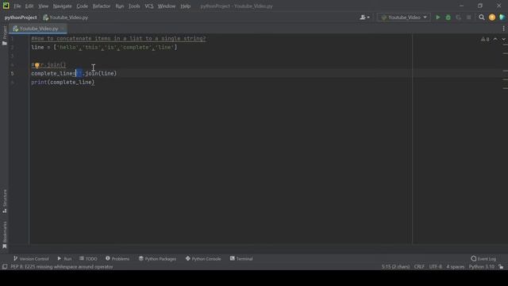Image resolution: width=508 pixels, height=286 pixels.
Task: Open the Python Packages tool window
Action: (x=157, y=259)
